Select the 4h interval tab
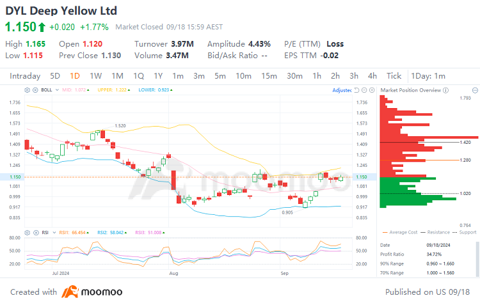Image resolution: width=480 pixels, height=305 pixels. 372,76
